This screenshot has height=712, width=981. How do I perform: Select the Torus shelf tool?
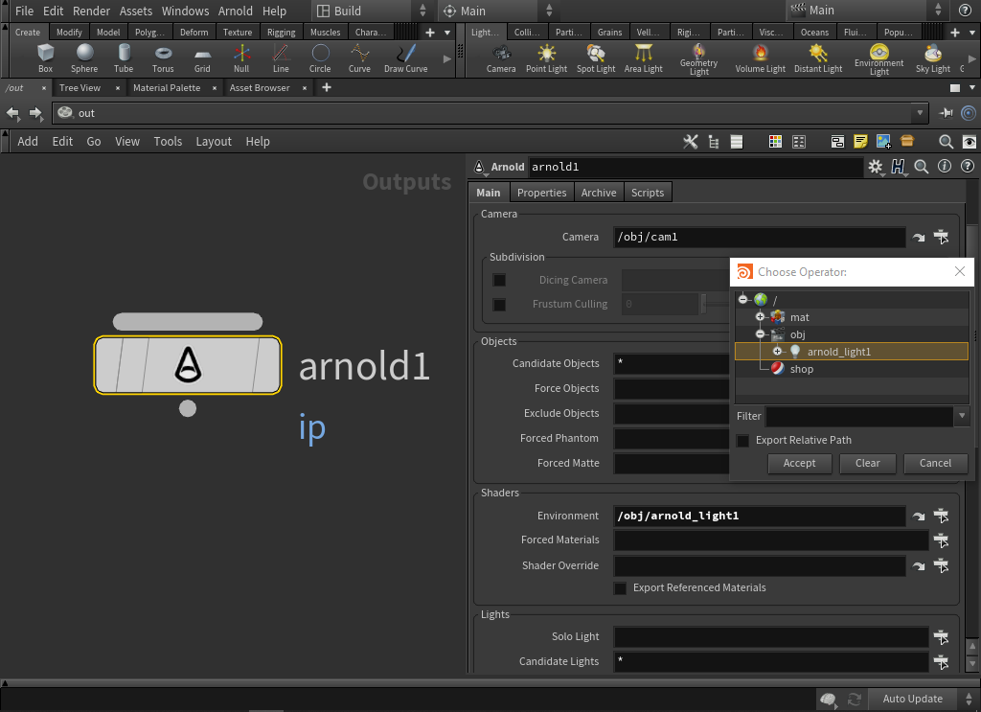[x=163, y=58]
